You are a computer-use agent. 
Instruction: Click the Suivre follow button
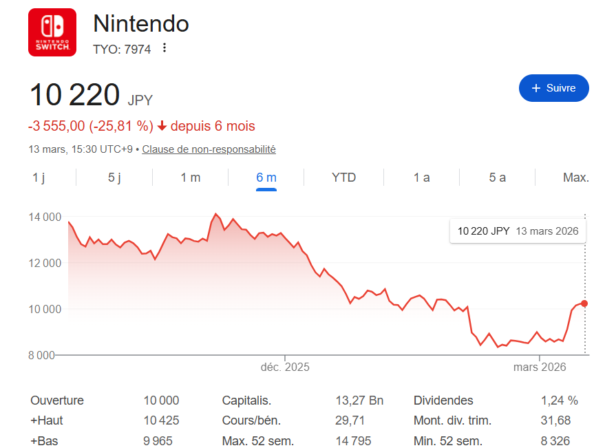point(554,88)
